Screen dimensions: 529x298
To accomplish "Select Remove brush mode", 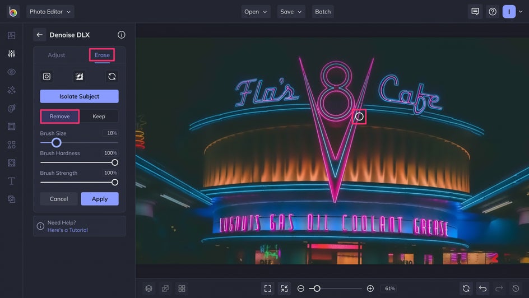I will 60,117.
